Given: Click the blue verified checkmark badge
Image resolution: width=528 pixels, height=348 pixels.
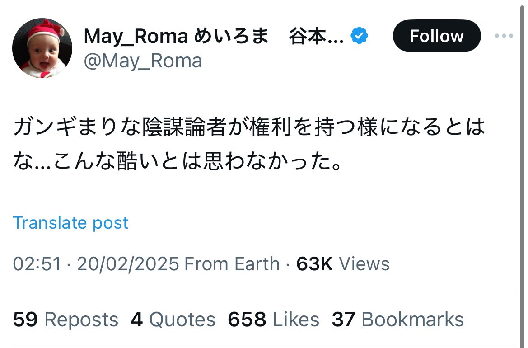Looking at the screenshot, I should click(359, 36).
